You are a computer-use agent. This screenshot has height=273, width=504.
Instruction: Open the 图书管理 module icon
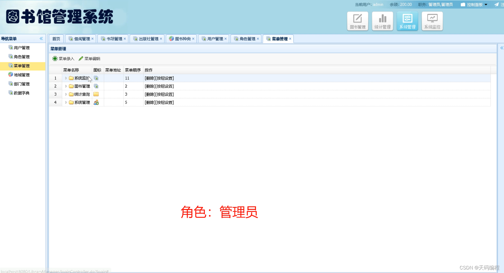(x=357, y=21)
